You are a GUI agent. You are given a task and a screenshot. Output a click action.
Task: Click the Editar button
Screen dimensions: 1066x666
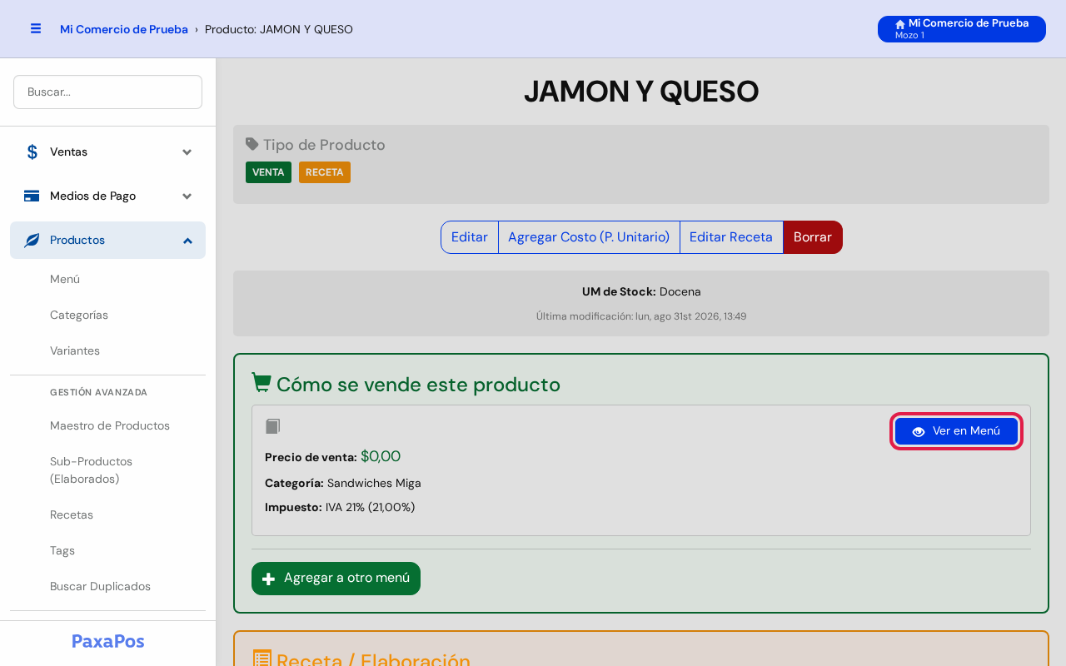tap(470, 237)
